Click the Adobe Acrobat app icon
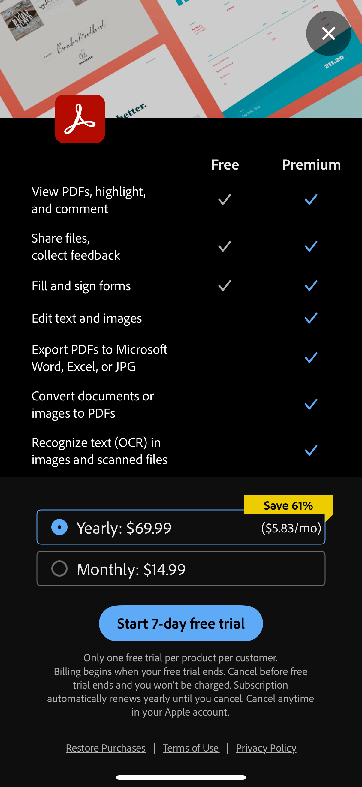This screenshot has width=362, height=787. [x=80, y=119]
